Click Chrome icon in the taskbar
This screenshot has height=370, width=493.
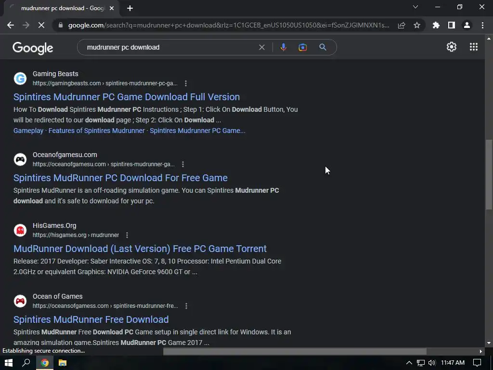(45, 363)
